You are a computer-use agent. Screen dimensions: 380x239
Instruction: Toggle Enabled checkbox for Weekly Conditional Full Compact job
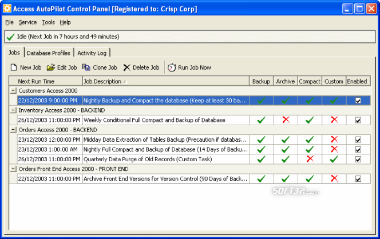coord(358,120)
